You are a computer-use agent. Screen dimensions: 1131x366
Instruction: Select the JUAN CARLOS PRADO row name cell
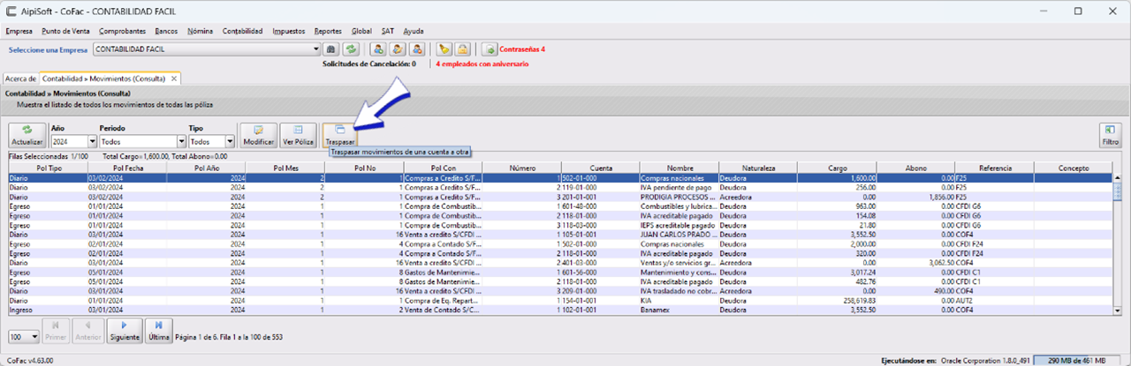point(679,235)
